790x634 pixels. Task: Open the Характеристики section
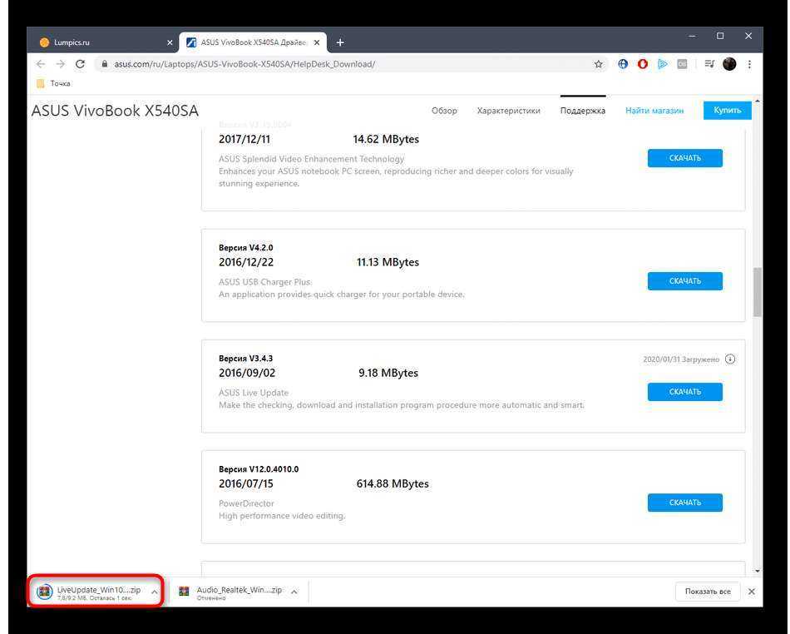coord(508,111)
